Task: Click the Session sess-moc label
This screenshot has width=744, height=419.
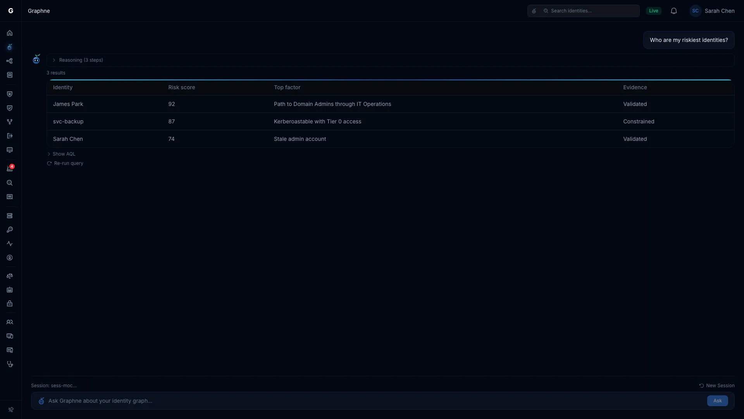Action: pos(54,386)
